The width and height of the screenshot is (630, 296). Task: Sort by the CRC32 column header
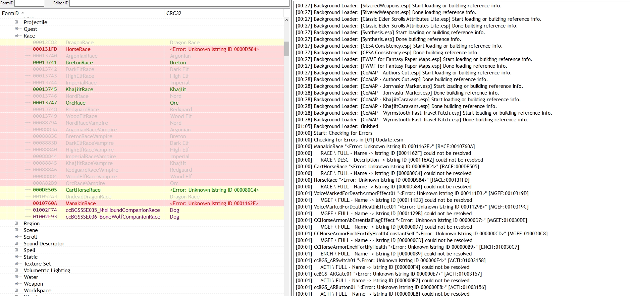point(223,13)
